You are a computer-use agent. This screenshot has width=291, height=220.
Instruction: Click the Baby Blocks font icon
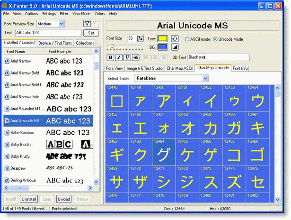[x=7, y=145]
